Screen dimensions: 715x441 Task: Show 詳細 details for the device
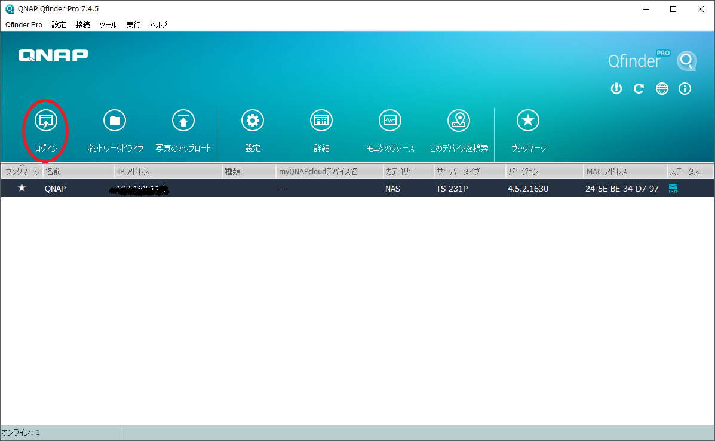pos(321,121)
